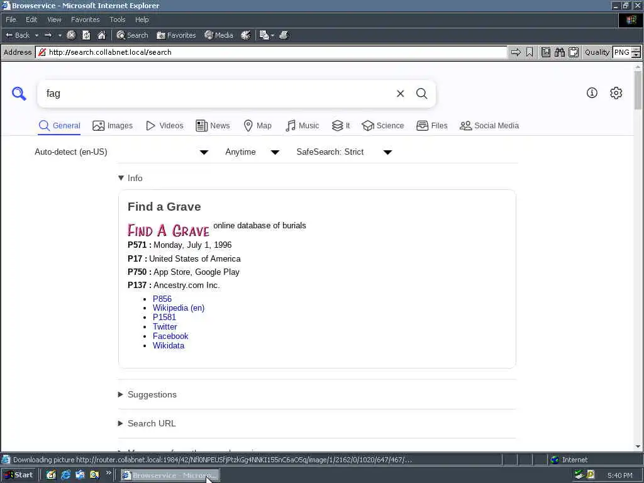
Task: Open the About info circle icon
Action: pyautogui.click(x=592, y=93)
